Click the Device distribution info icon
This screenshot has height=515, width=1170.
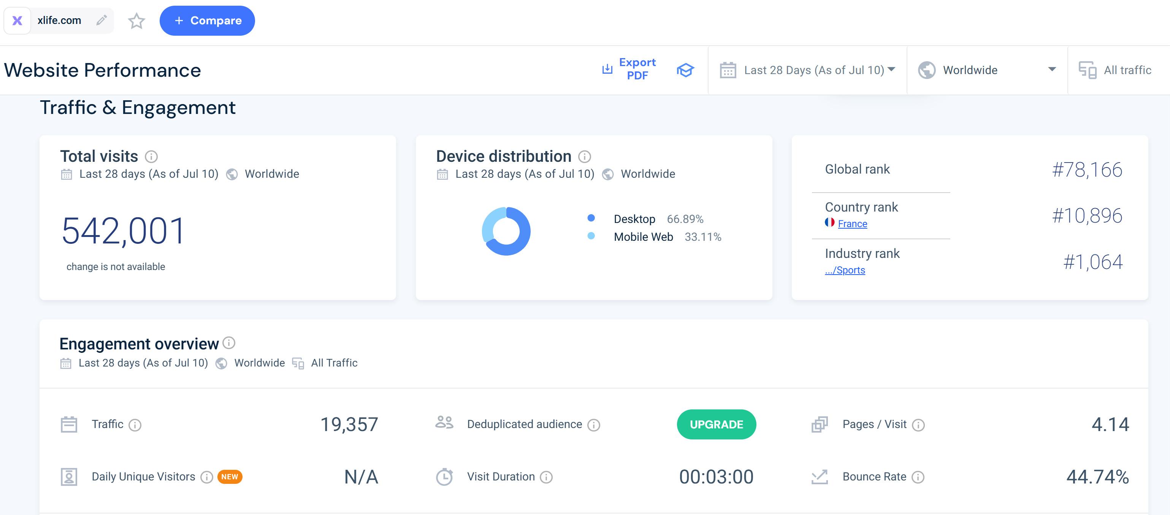[x=585, y=156]
